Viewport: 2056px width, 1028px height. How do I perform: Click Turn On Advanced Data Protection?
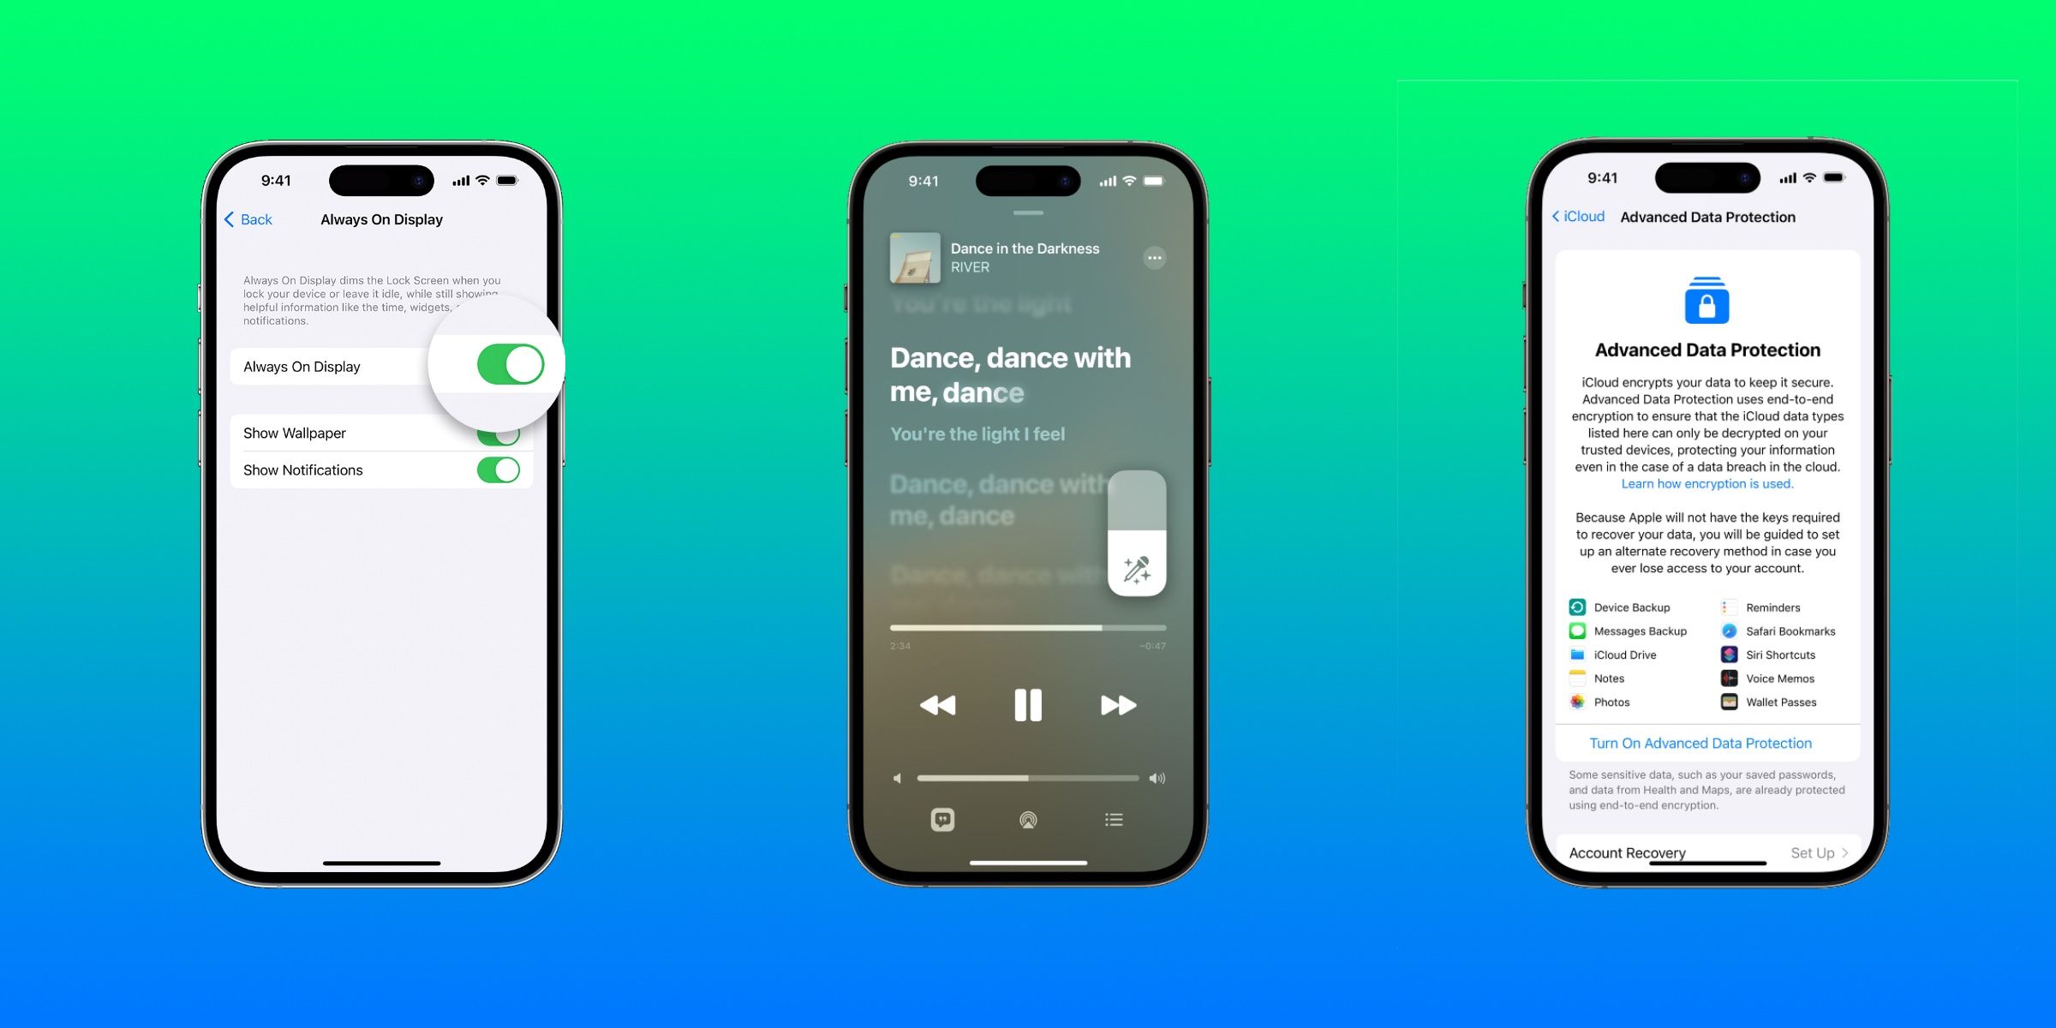[x=1700, y=742]
